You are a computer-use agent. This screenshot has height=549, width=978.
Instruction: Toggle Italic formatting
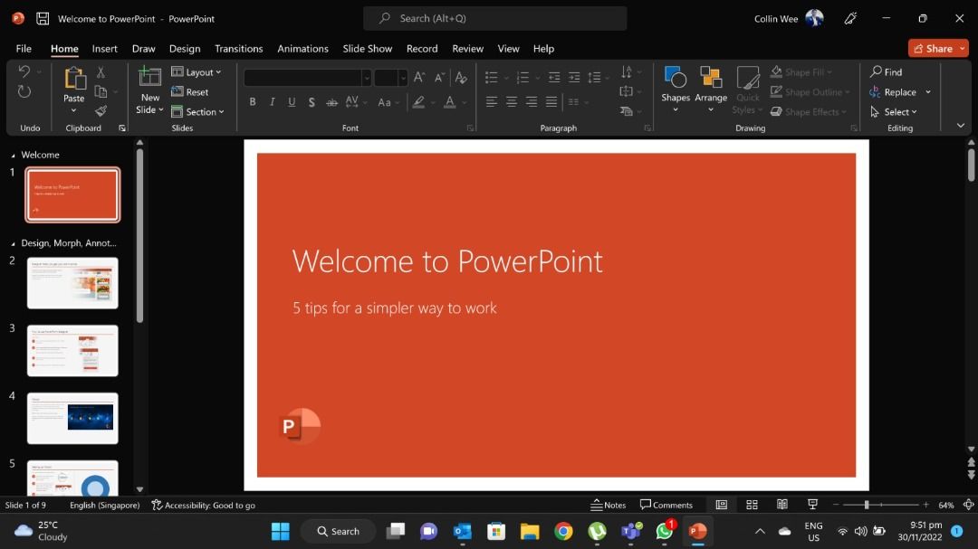(272, 102)
